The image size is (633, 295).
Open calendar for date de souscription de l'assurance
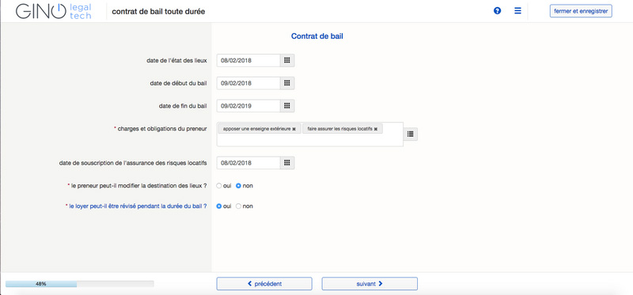pos(287,163)
